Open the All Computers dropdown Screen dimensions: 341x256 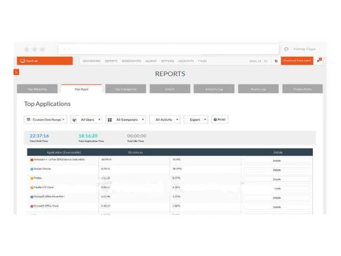[125, 119]
